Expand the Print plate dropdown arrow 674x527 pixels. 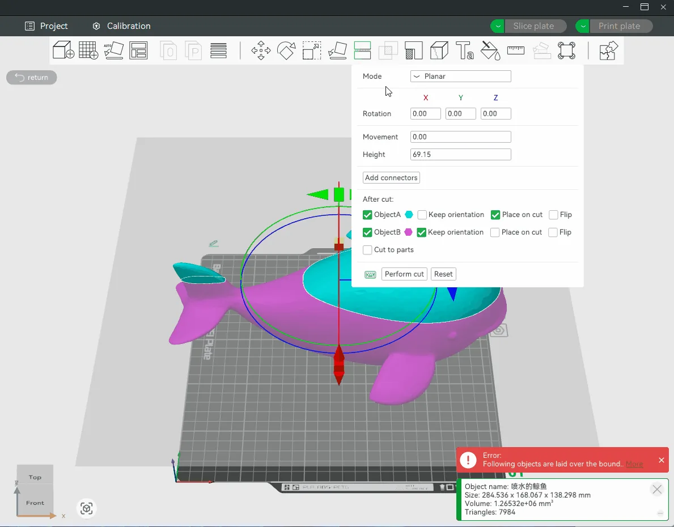coord(583,26)
